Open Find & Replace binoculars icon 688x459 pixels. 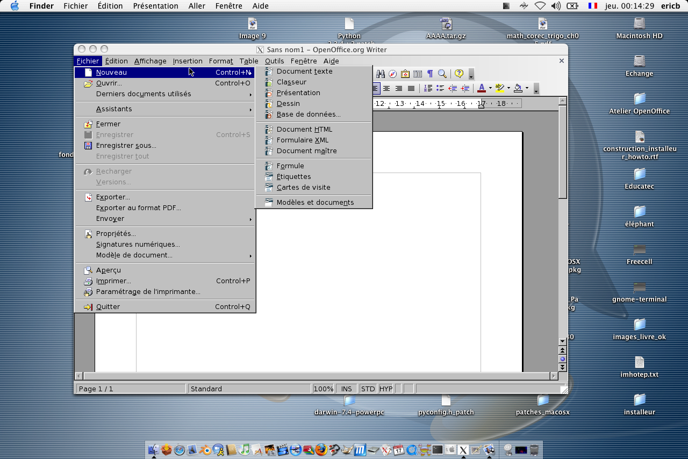click(x=381, y=74)
